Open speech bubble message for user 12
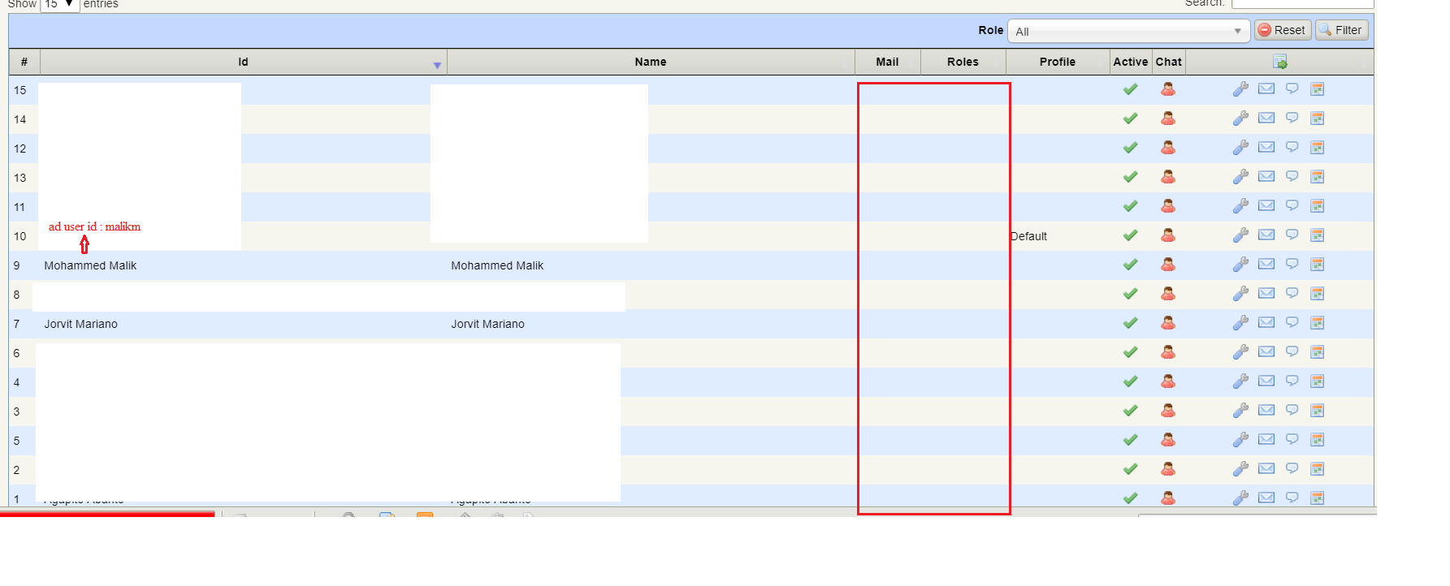Viewport: 1450px width, 586px height. click(1292, 148)
